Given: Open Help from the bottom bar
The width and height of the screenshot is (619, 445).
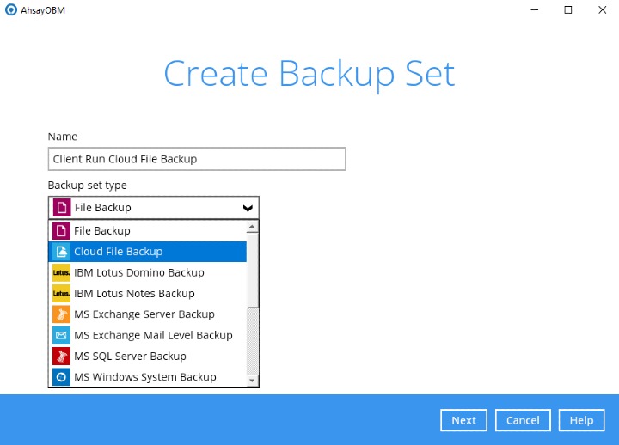Looking at the screenshot, I should coord(581,420).
